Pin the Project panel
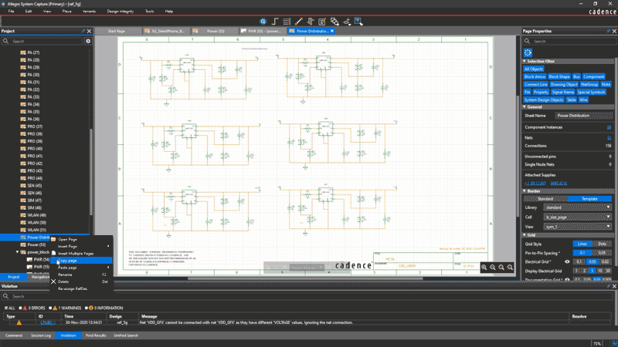 (x=83, y=31)
